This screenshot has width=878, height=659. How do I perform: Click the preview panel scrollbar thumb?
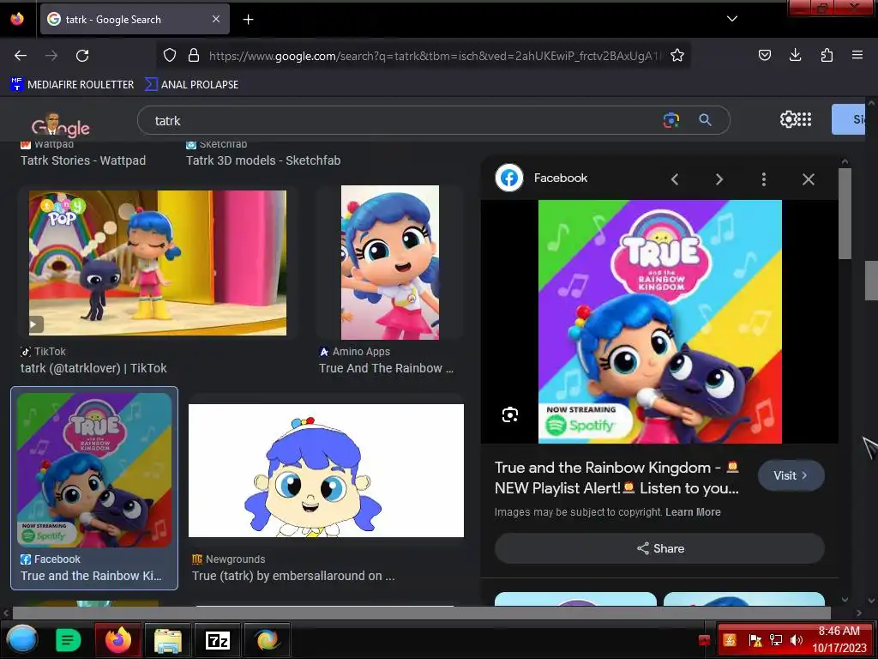845,214
